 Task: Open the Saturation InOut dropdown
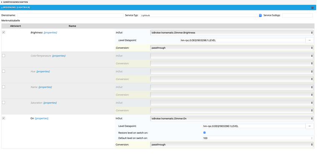tap(232, 103)
